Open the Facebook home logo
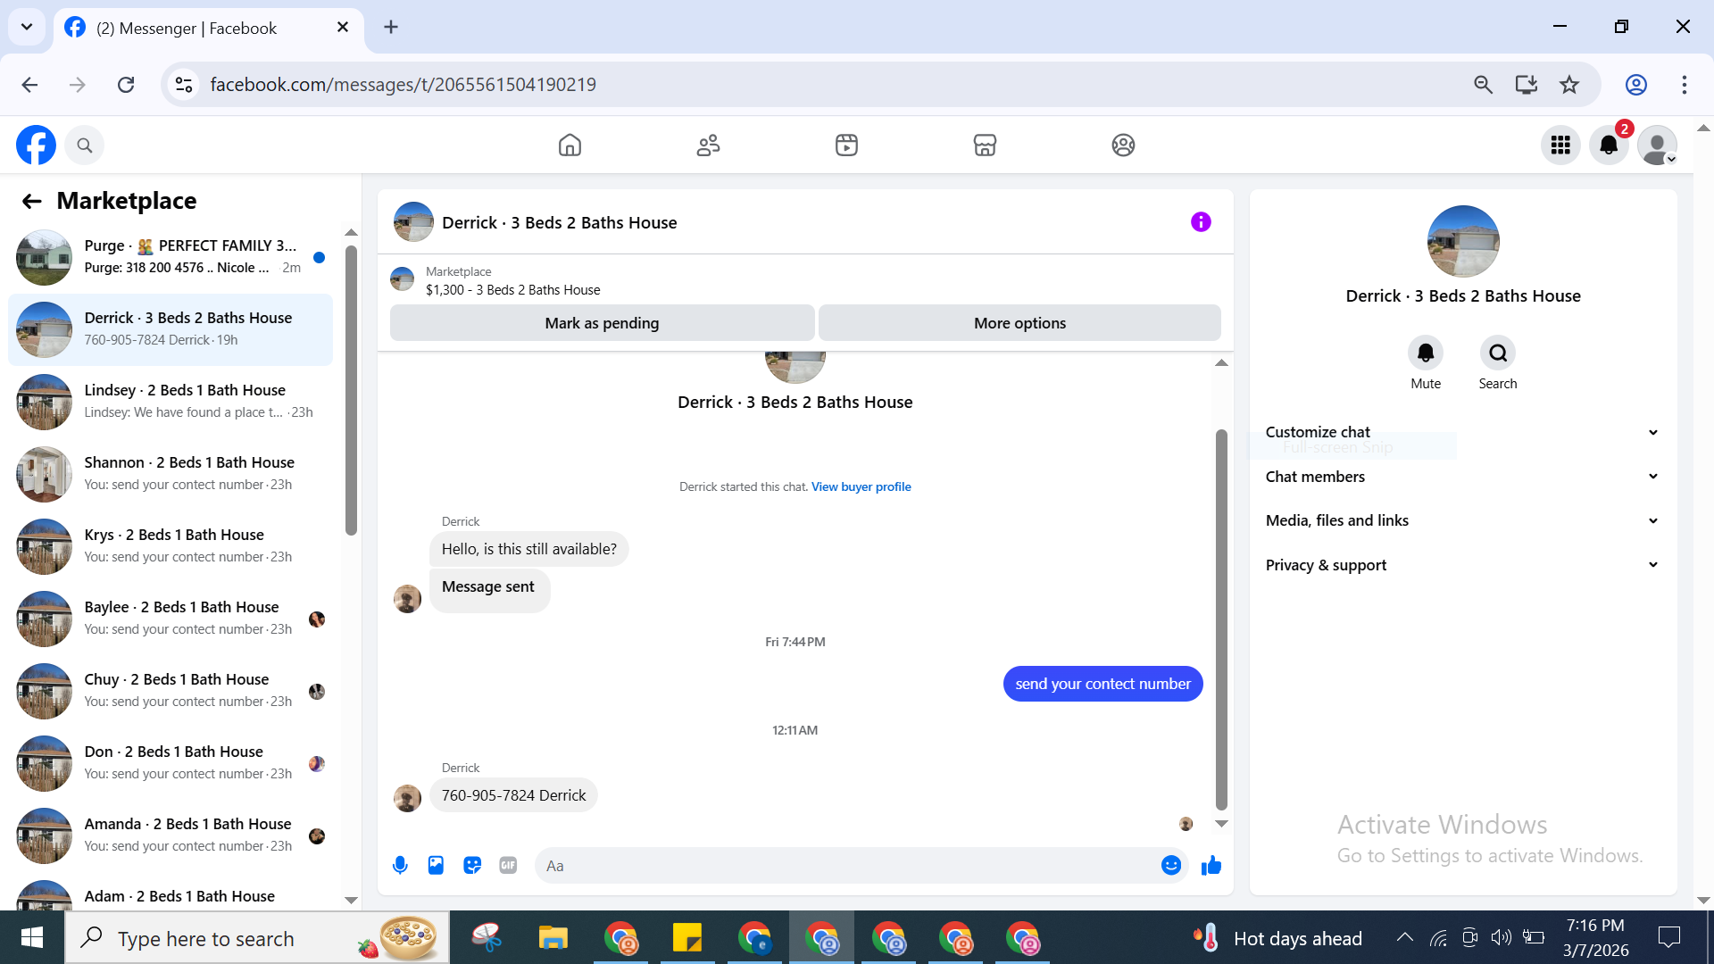Screen dimensions: 1714x964 [x=36, y=145]
